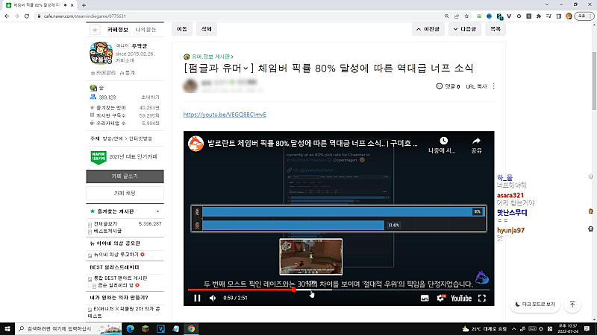The width and height of the screenshot is (597, 335).
Task: Click the favorite cafe star icon
Action: tap(95, 30)
